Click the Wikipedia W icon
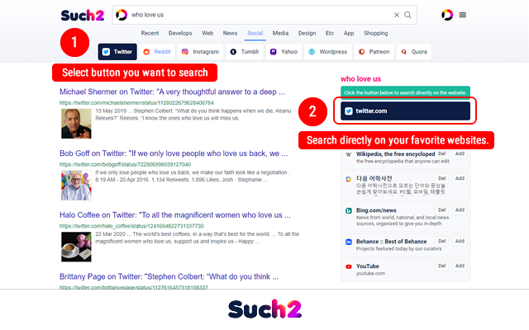Image resolution: width=529 pixels, height=330 pixels. pyautogui.click(x=349, y=154)
